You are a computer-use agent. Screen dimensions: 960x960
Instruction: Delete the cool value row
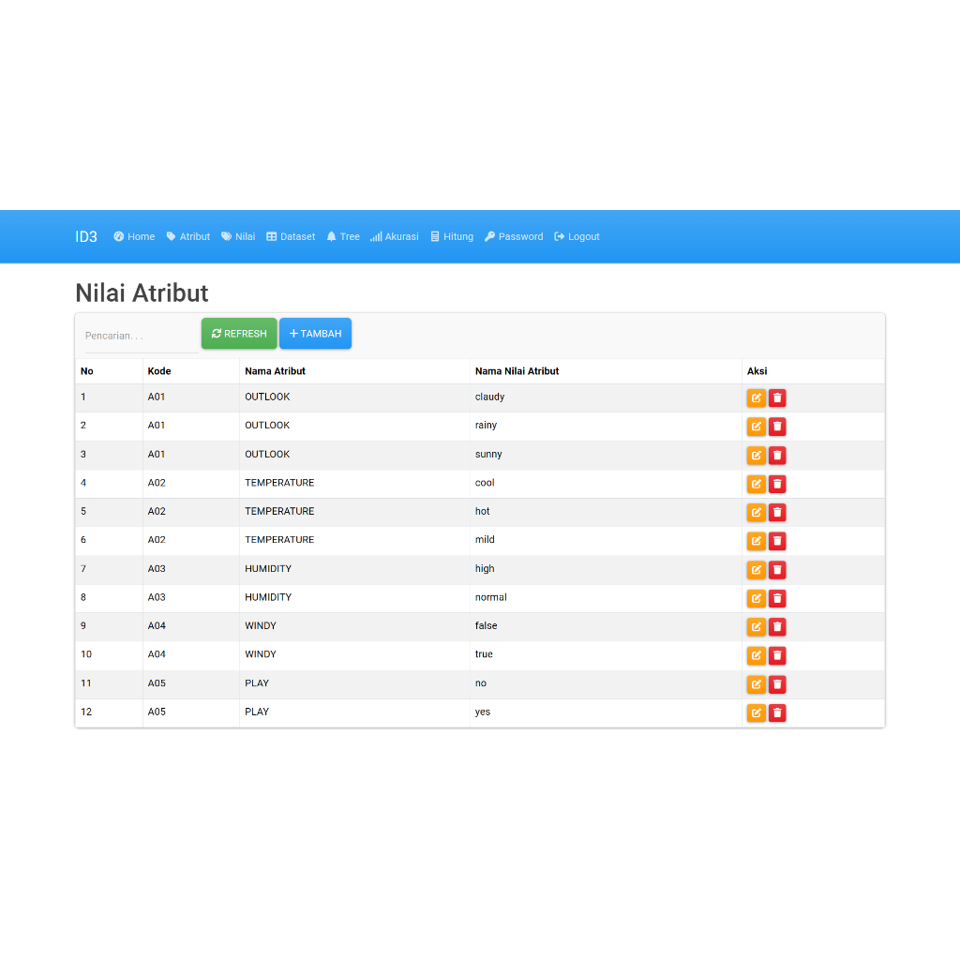tap(777, 484)
